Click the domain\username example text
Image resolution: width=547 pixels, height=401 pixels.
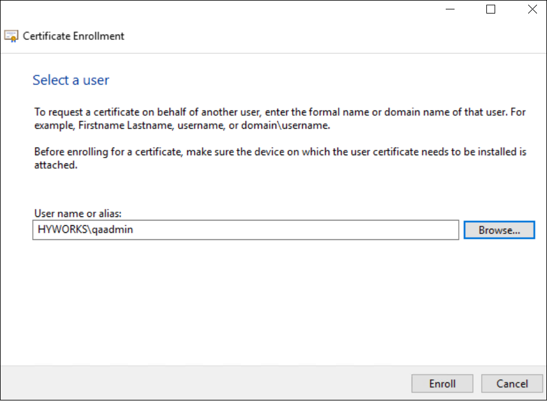[x=285, y=125]
